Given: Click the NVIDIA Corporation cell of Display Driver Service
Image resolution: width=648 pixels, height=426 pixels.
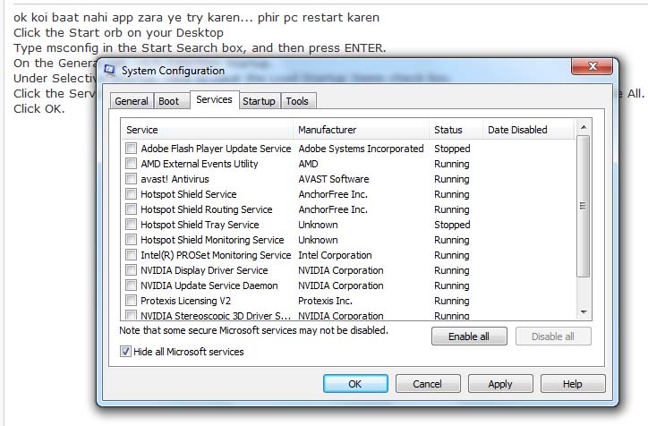Looking at the screenshot, I should (341, 270).
